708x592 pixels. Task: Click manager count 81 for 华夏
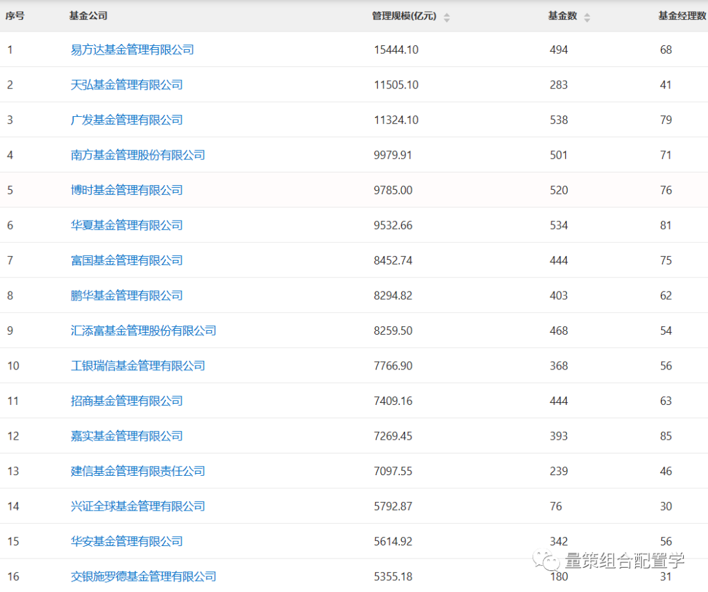pos(666,226)
